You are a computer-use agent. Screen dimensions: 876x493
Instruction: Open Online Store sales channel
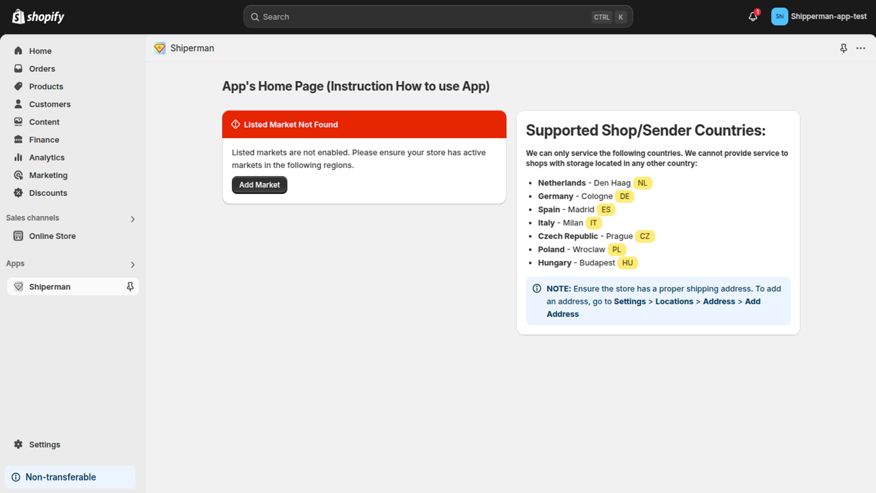(x=52, y=236)
